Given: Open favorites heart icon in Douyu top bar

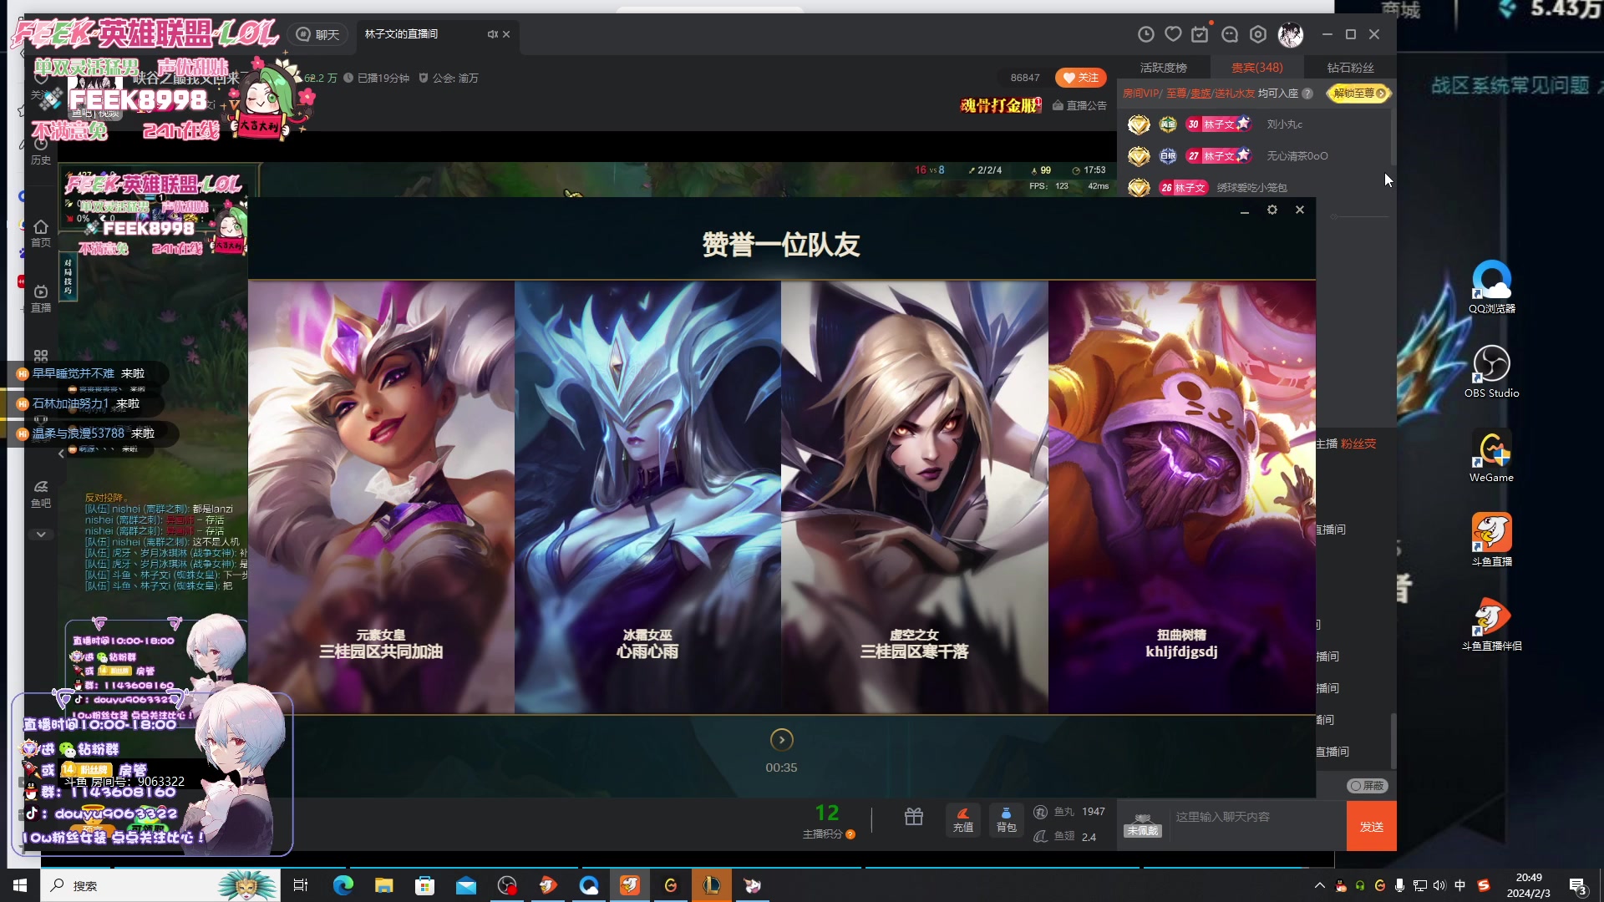Looking at the screenshot, I should point(1174,34).
